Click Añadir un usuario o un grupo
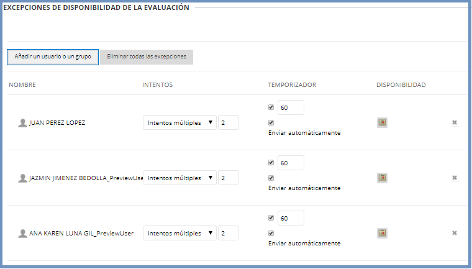 click(x=53, y=57)
